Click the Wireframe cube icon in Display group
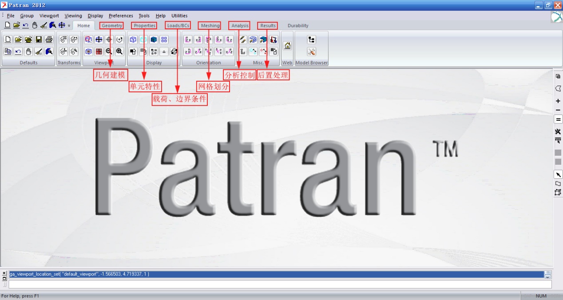This screenshot has width=563, height=300. tap(133, 39)
